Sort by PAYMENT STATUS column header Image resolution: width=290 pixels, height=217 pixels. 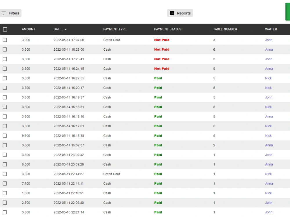(168, 29)
